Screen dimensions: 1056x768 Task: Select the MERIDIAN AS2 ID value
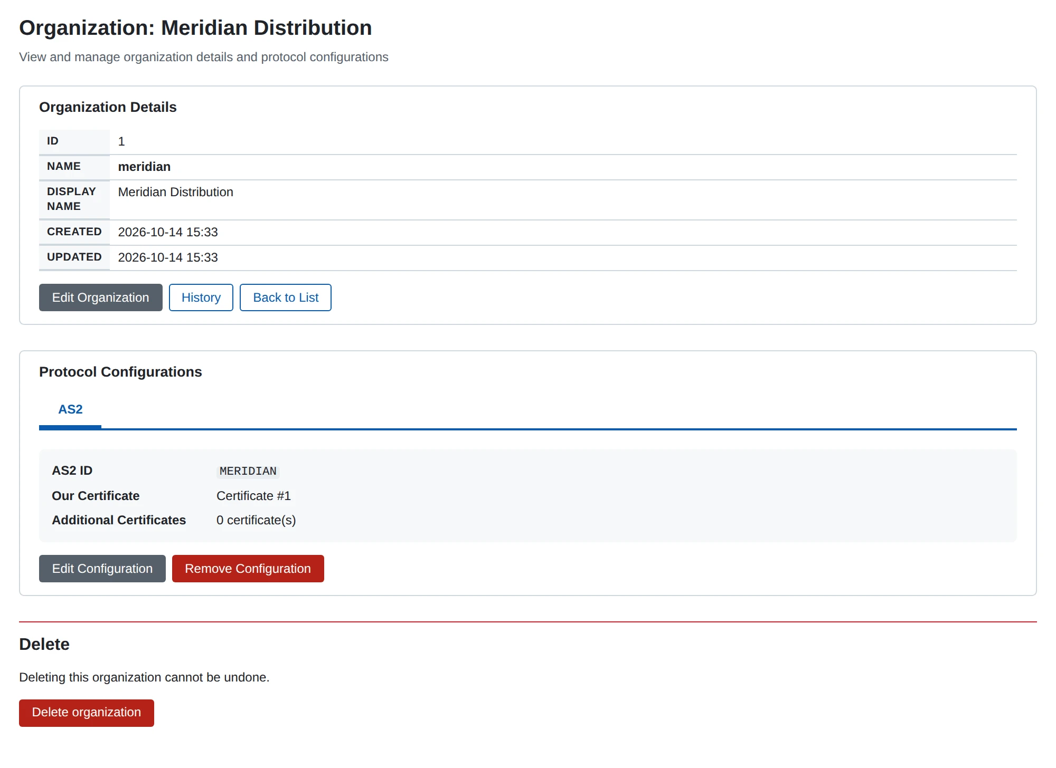[248, 471]
